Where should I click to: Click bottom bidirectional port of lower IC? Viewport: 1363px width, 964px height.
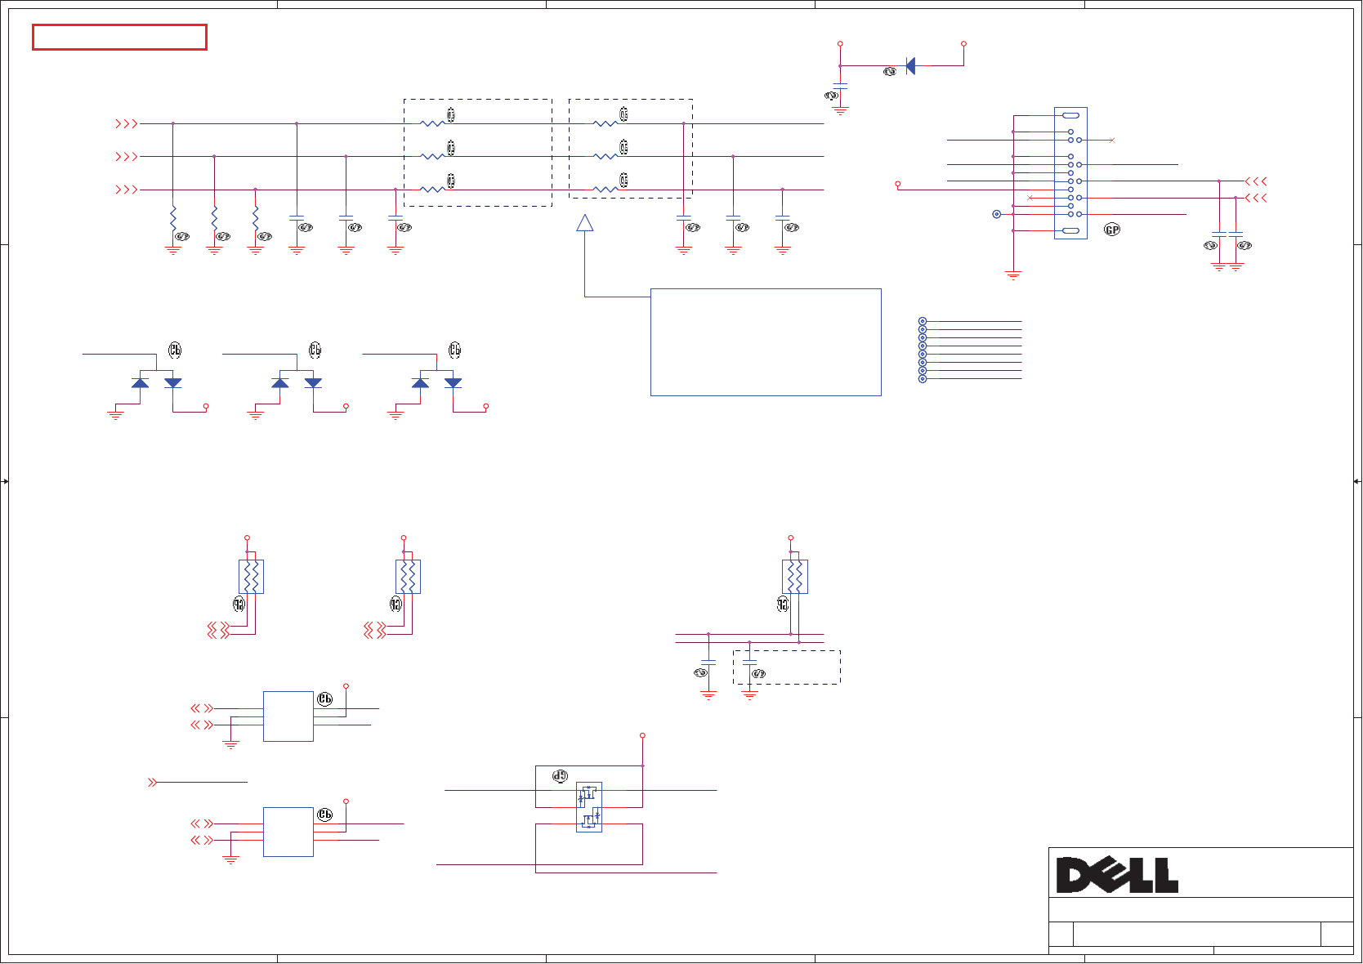pos(202,840)
